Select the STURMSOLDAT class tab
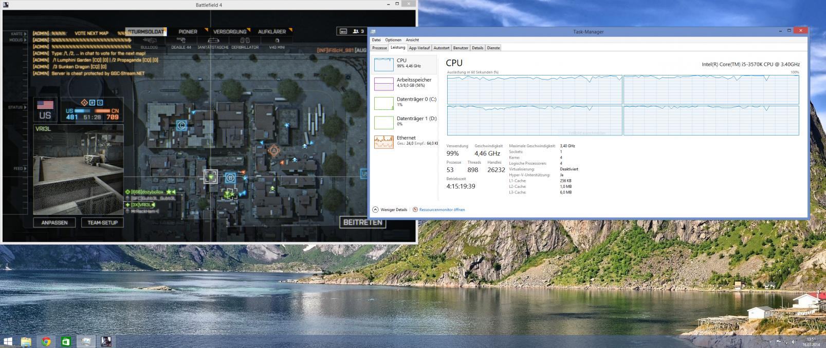The image size is (826, 348). (x=146, y=32)
